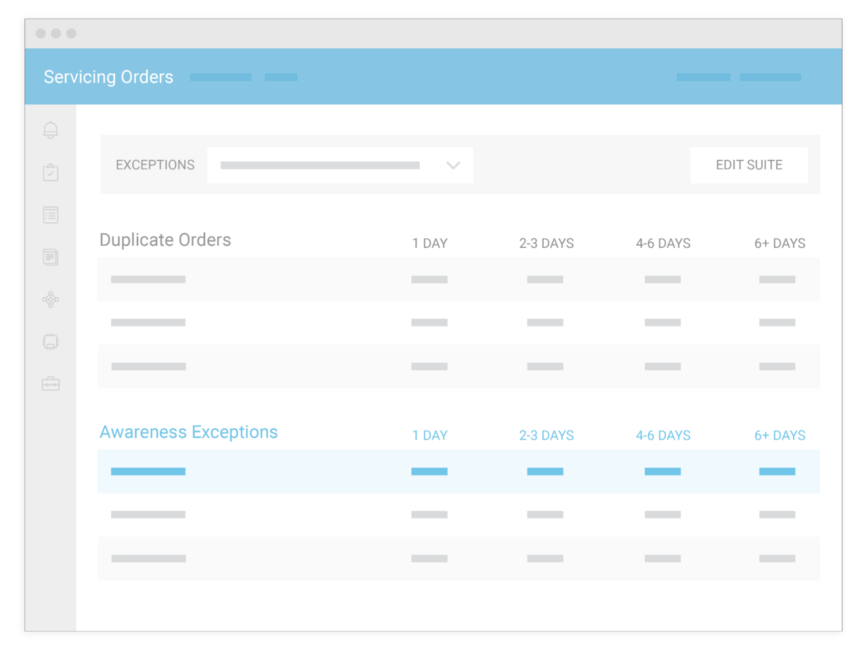Click the Servicing Orders title
Viewport: 867px width, 650px height.
(x=108, y=77)
